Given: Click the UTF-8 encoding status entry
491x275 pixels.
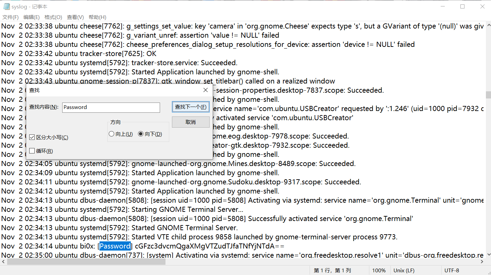Looking at the screenshot, I should tap(452, 271).
